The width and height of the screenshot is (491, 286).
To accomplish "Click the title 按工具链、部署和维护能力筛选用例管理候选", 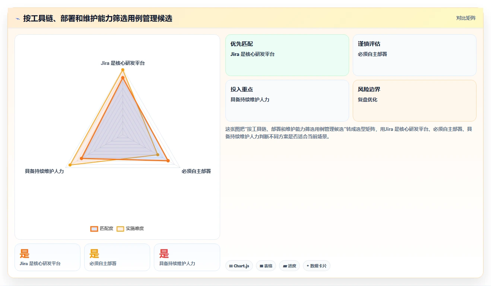I will coord(98,18).
